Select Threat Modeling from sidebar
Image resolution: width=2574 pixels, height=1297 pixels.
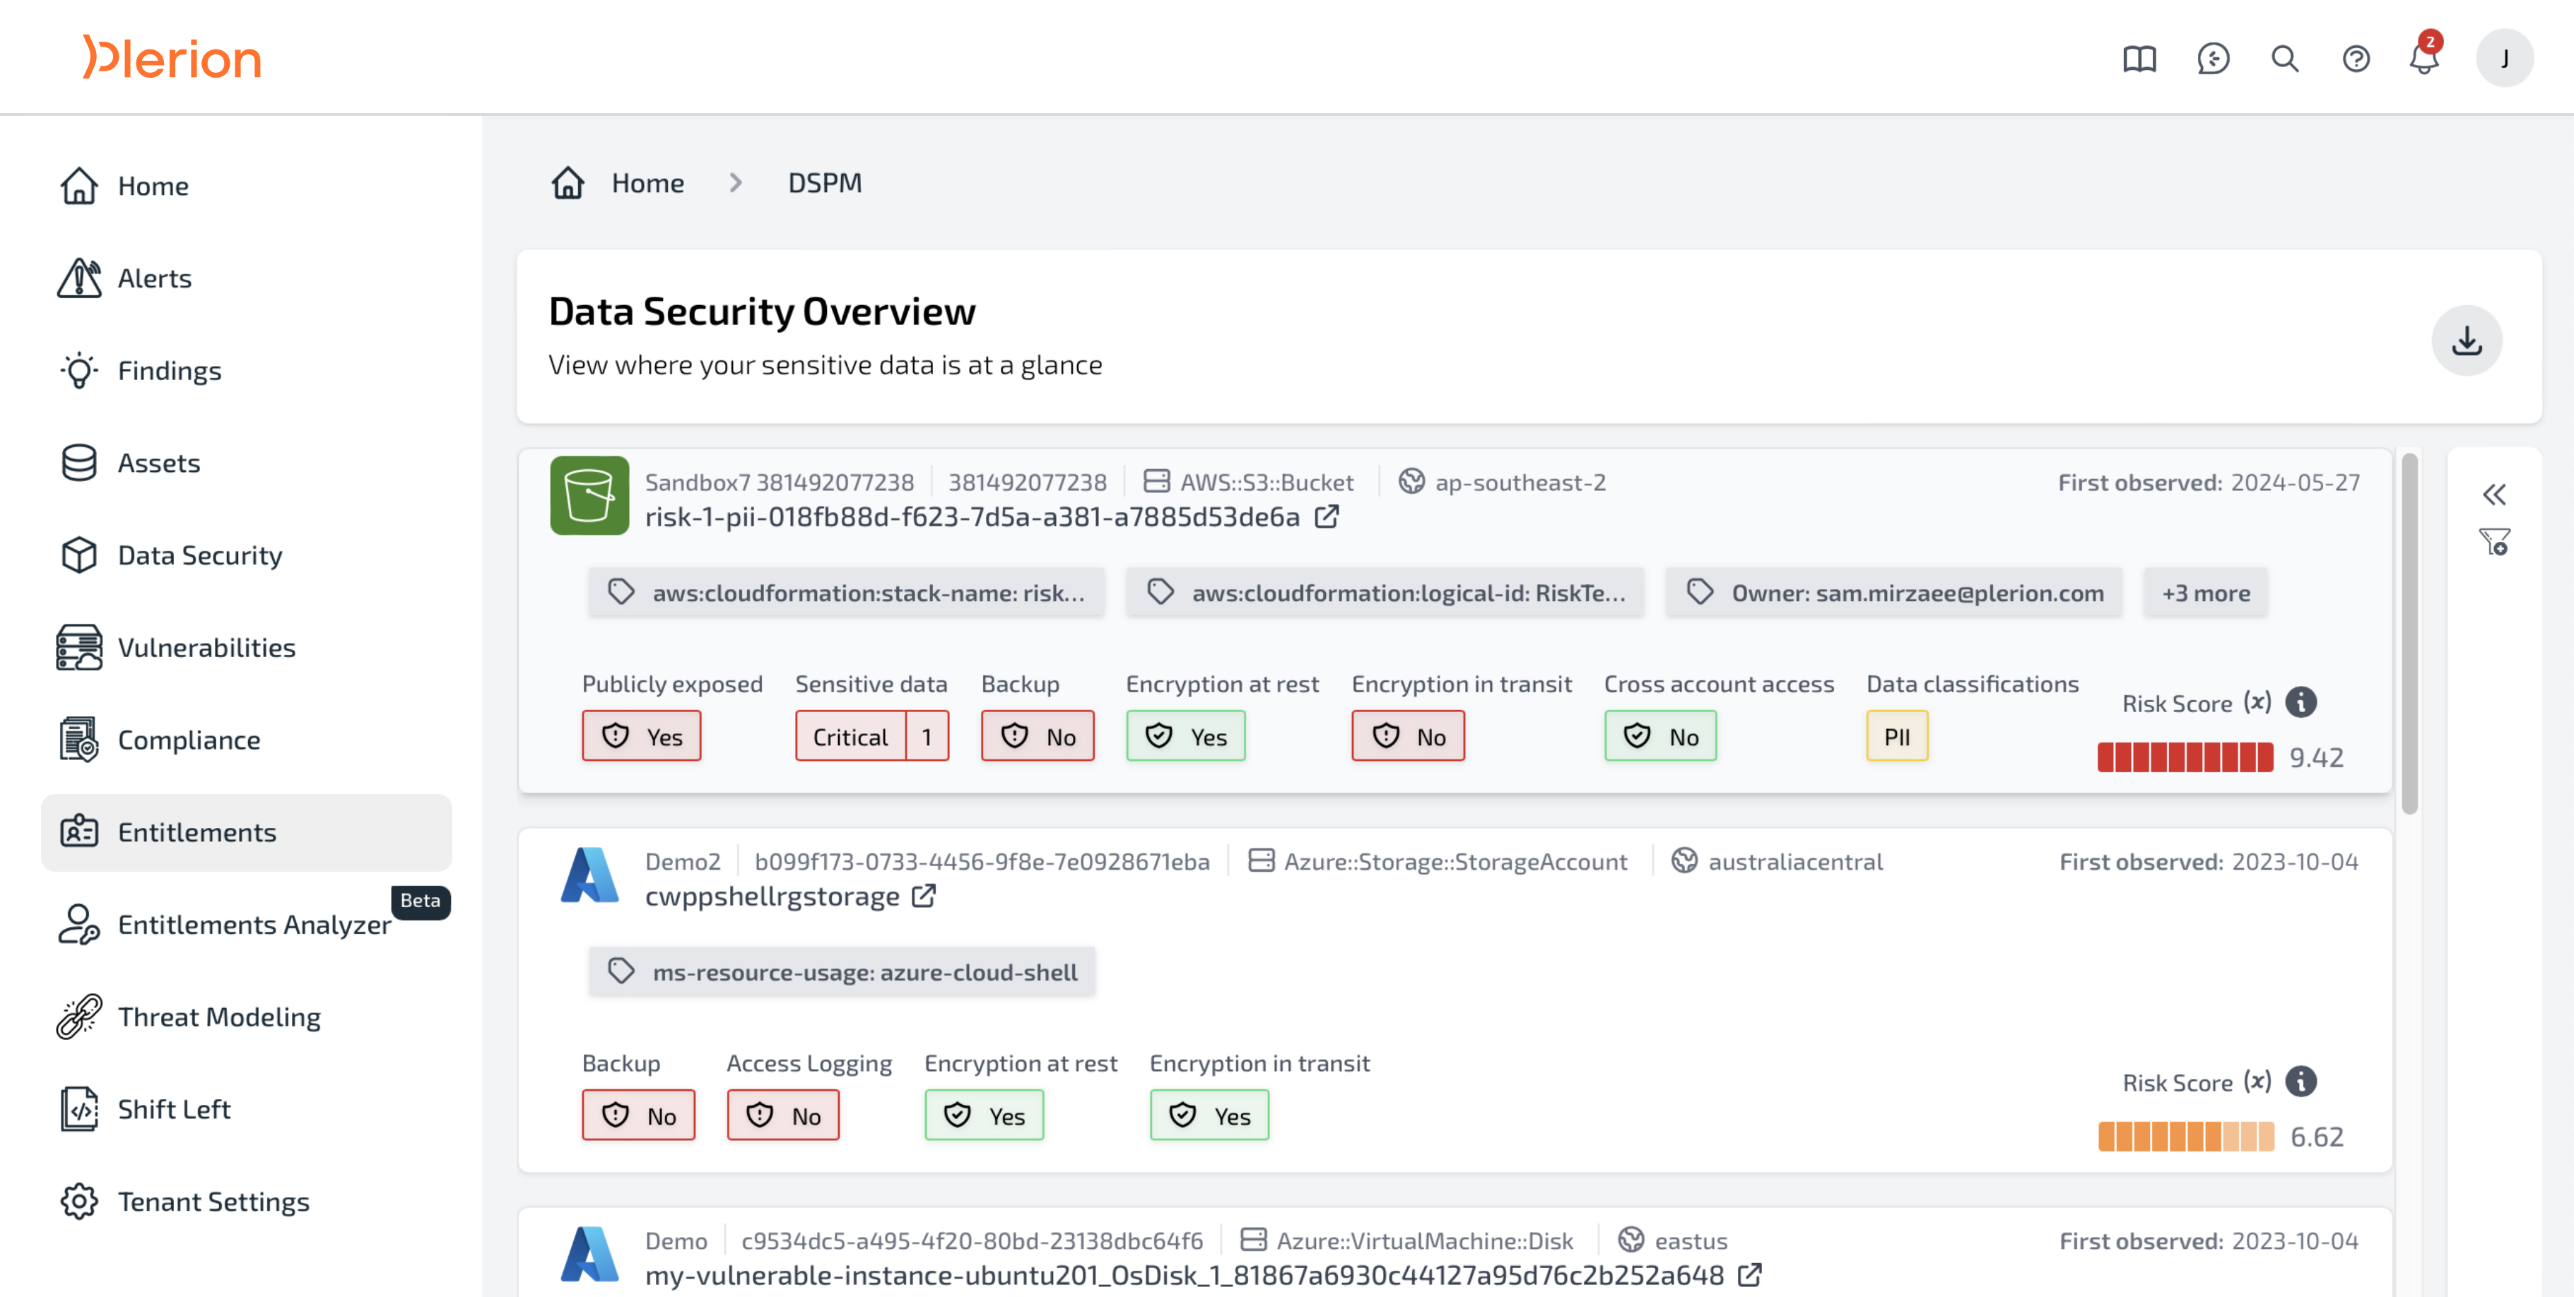coord(219,1017)
